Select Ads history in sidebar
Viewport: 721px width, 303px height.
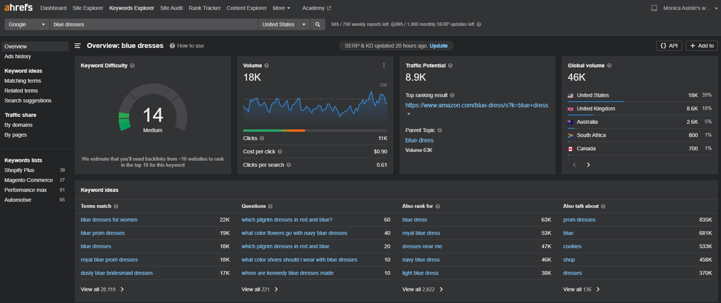pyautogui.click(x=18, y=57)
